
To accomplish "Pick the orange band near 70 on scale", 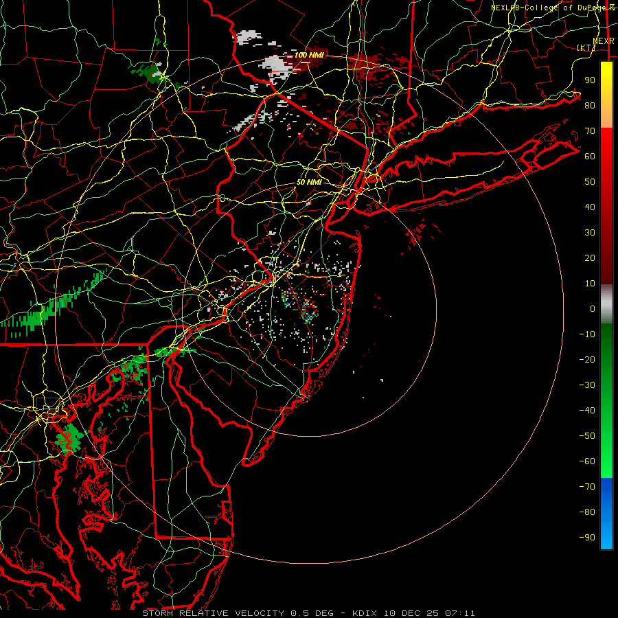I will tap(606, 116).
